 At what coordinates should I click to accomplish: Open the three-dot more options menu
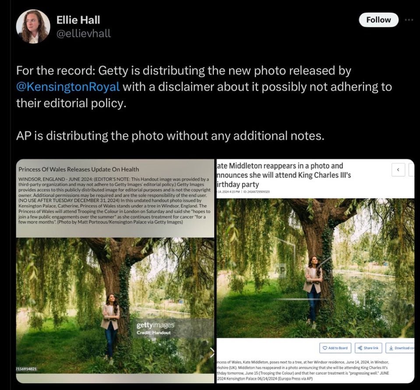coord(409,20)
